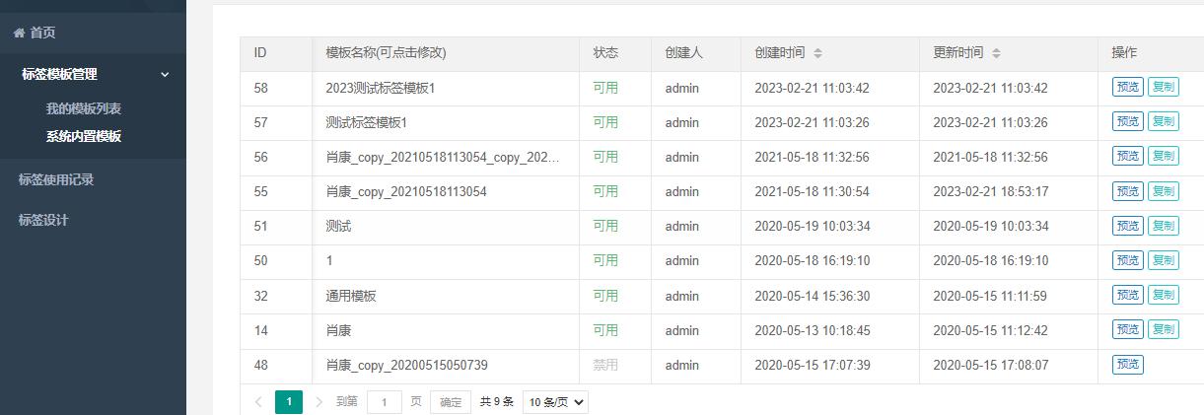Click the 确定 pagination confirm button
This screenshot has width=1204, height=415.
[450, 402]
